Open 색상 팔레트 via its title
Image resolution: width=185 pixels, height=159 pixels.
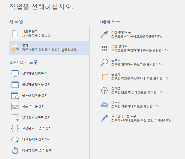[x=119, y=46]
